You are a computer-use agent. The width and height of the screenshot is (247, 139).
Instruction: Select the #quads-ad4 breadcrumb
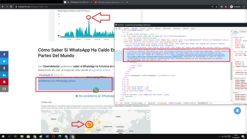coord(151,103)
